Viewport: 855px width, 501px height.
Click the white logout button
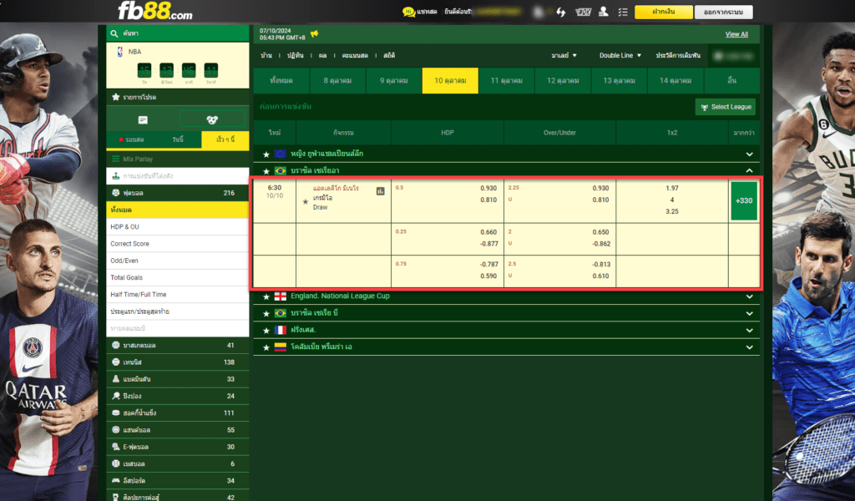(724, 12)
